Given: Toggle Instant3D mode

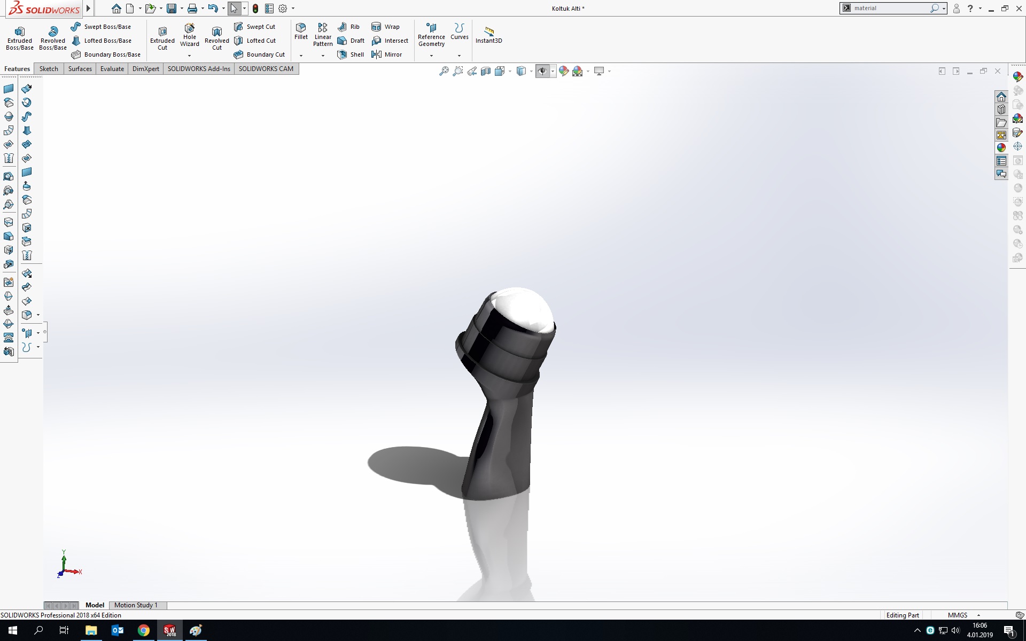Looking at the screenshot, I should (488, 34).
